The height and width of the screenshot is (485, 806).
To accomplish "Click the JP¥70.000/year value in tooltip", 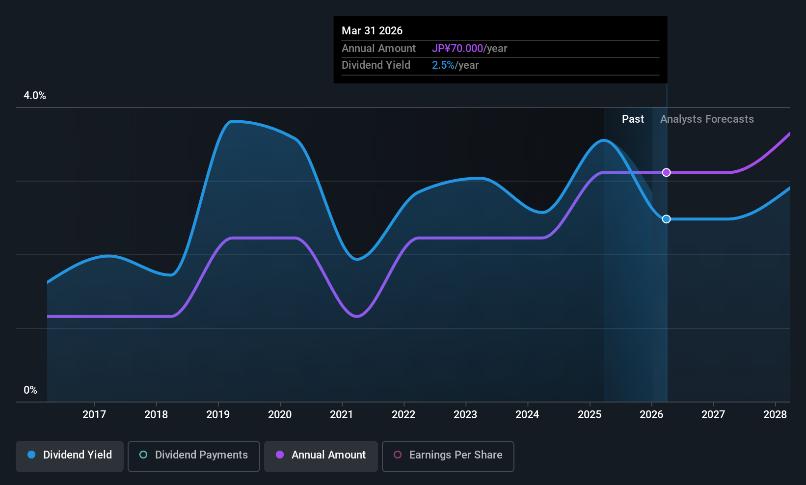I will [469, 49].
